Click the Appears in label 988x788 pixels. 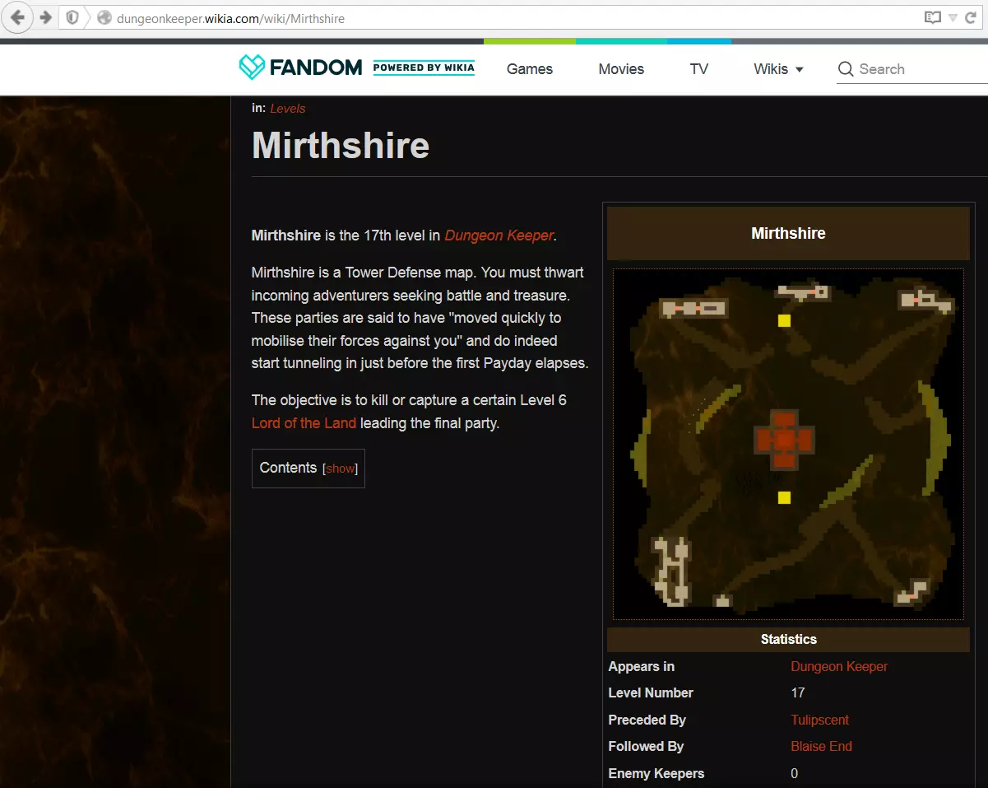pos(642,666)
